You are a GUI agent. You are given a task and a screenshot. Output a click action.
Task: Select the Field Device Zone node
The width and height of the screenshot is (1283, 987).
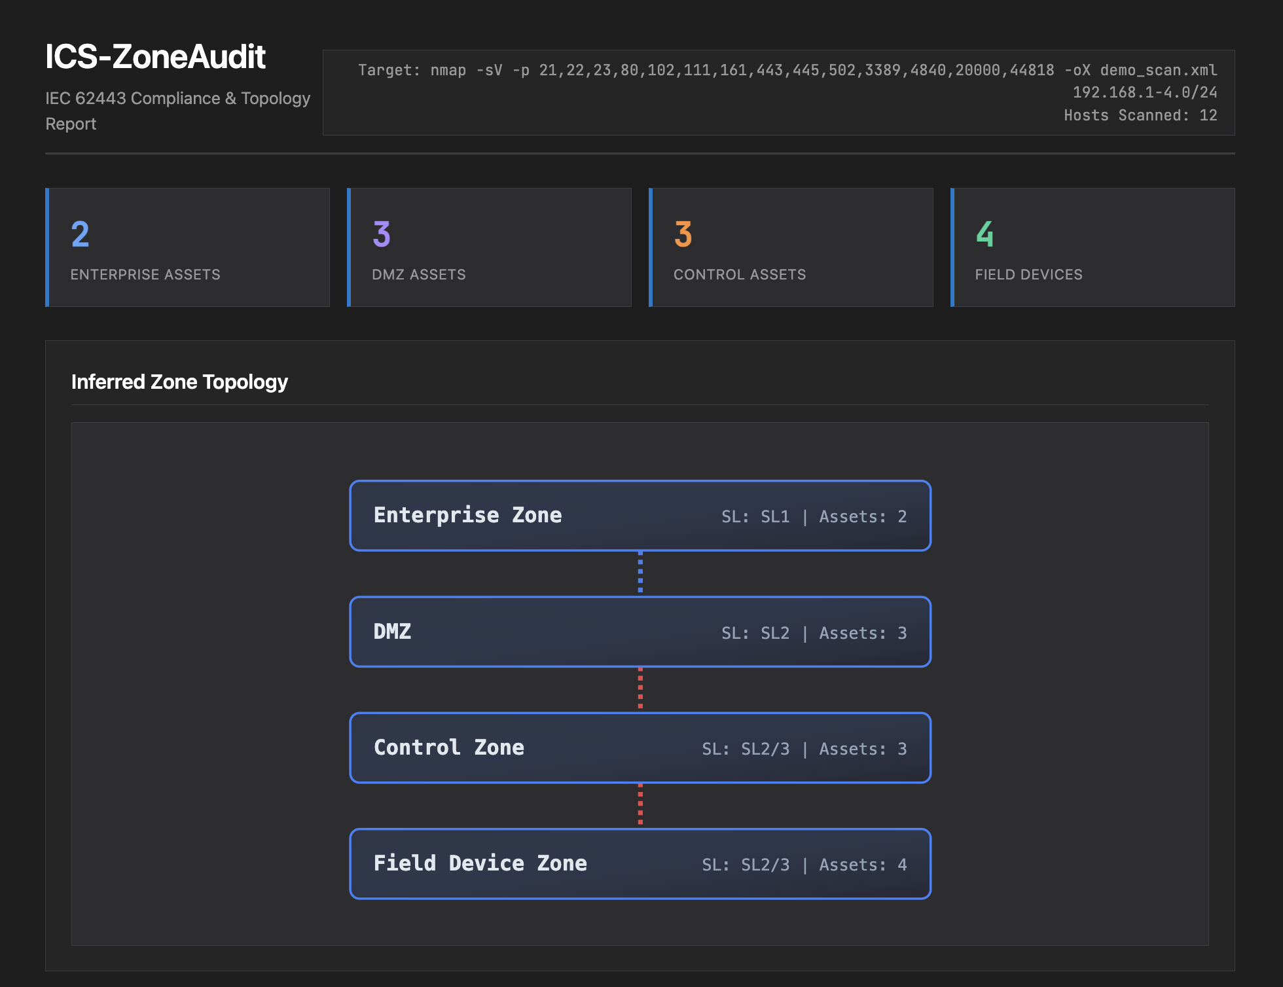[640, 863]
